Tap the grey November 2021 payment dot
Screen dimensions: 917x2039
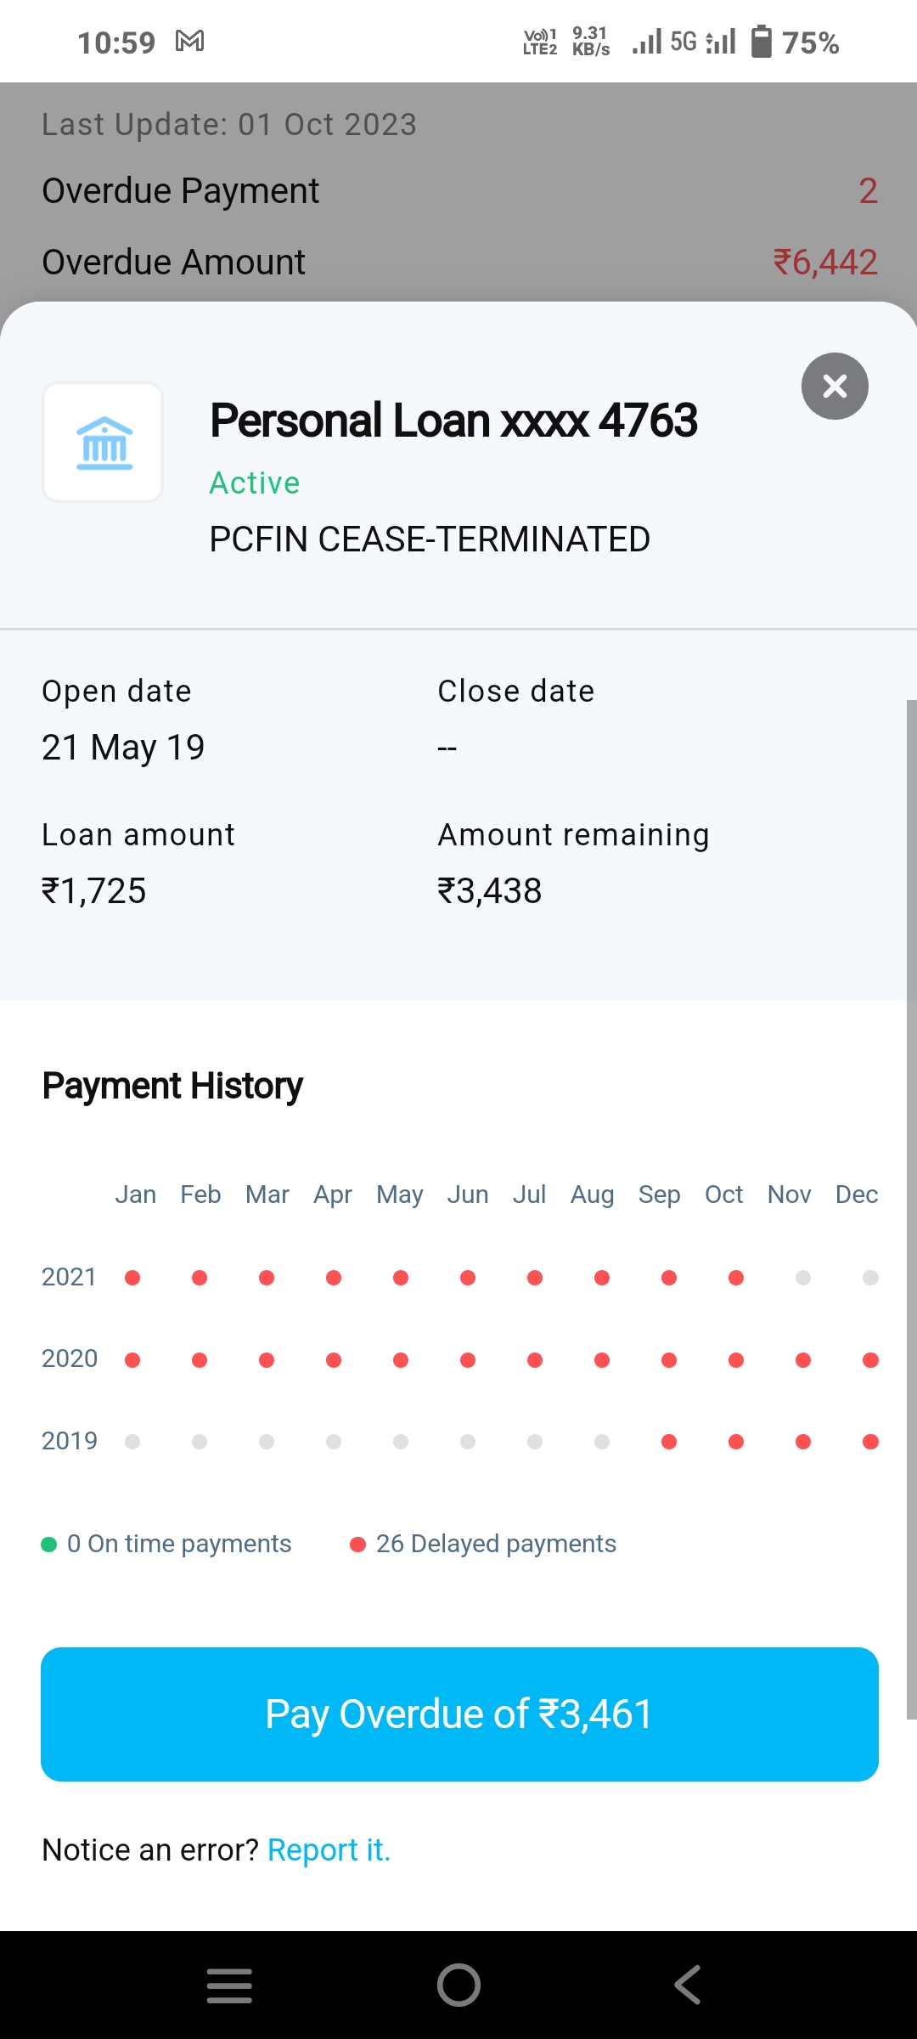803,1278
